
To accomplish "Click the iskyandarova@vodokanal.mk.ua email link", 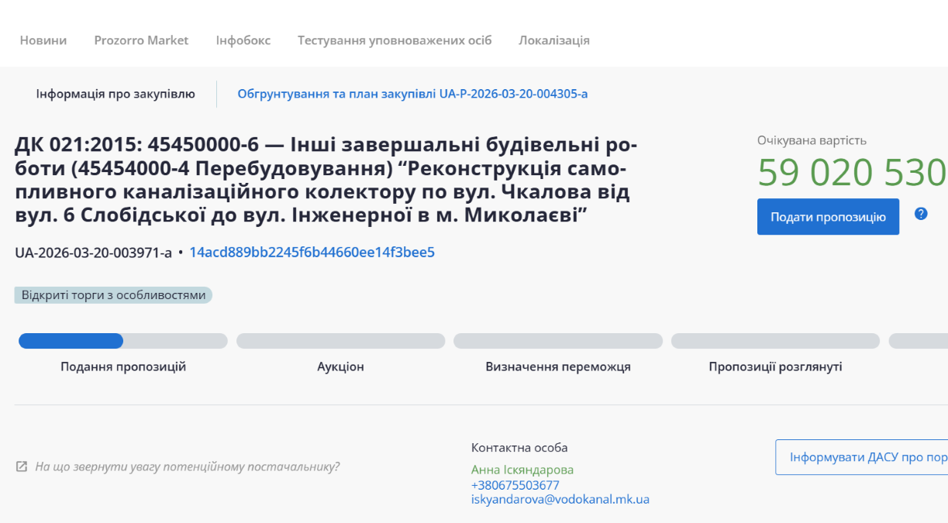I will point(560,500).
